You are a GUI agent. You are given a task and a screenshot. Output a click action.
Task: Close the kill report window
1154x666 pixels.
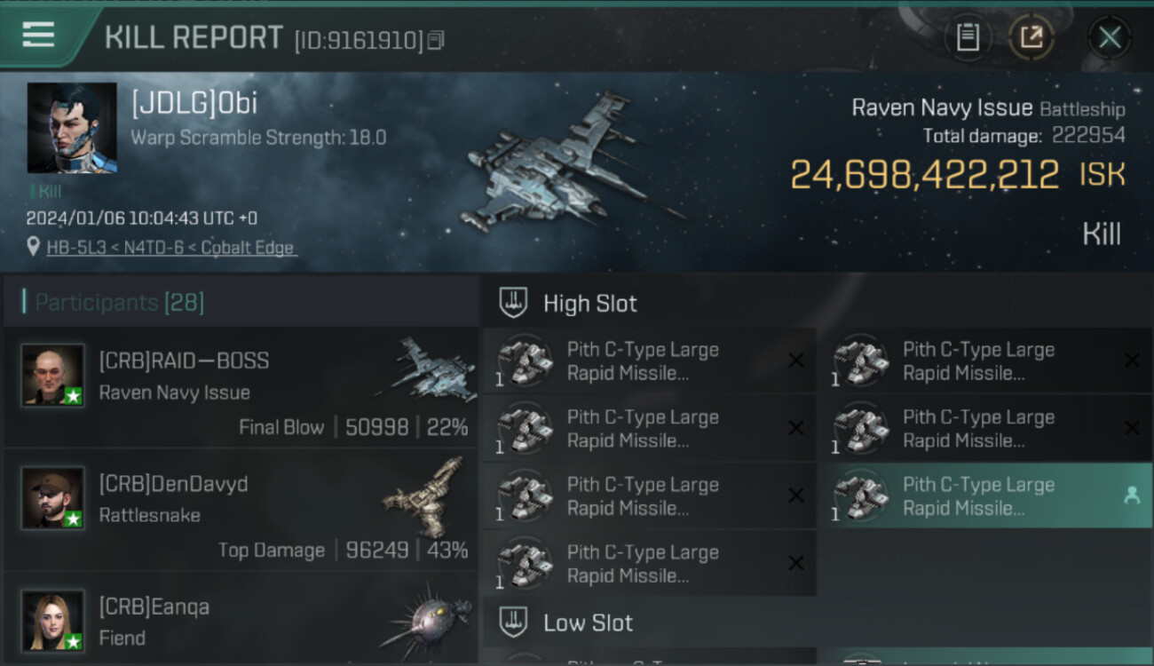1109,37
